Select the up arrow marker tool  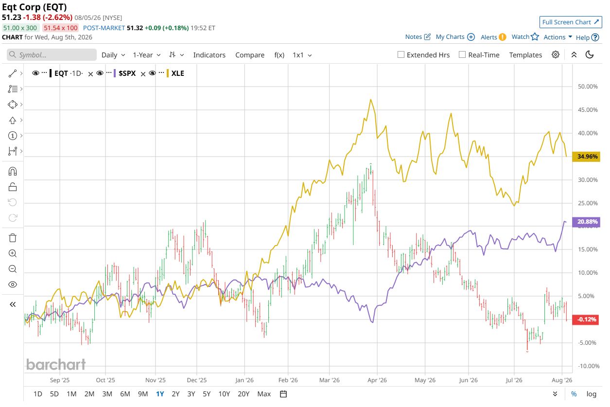(x=13, y=120)
